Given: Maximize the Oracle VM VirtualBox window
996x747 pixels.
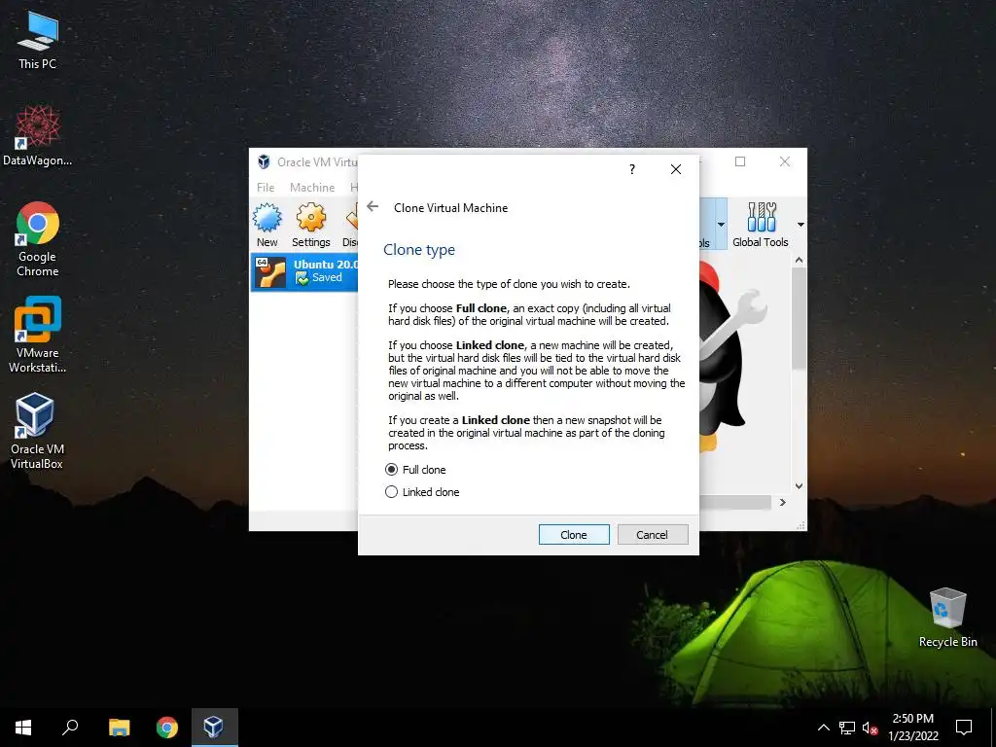Looking at the screenshot, I should point(740,161).
